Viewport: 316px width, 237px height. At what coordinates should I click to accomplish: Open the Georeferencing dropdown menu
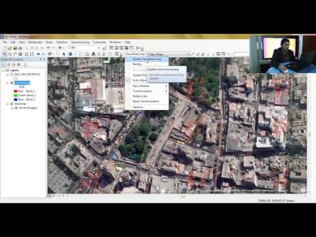pos(136,54)
